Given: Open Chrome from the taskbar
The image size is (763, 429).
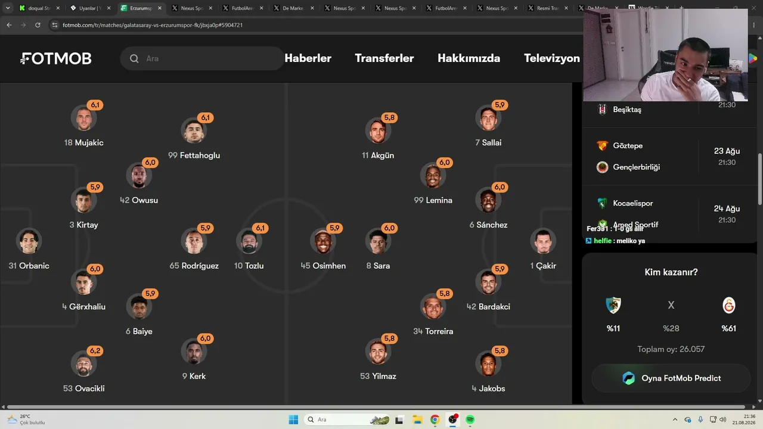Looking at the screenshot, I should [435, 420].
